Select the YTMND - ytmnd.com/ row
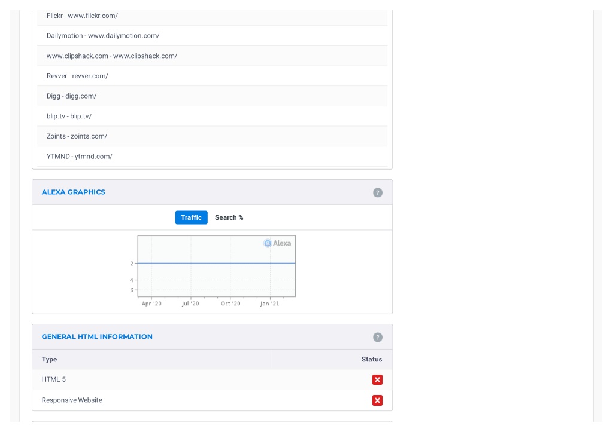 (x=213, y=157)
